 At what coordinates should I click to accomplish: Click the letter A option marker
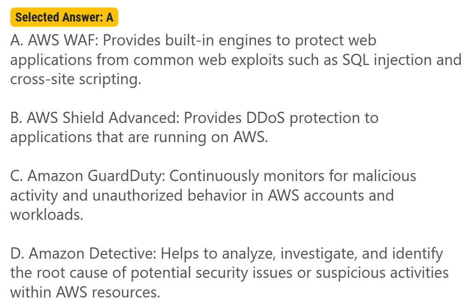pos(16,41)
